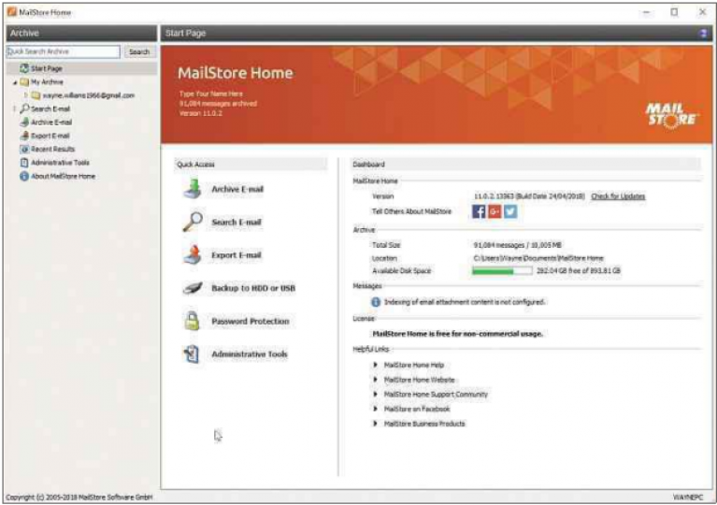717x505 pixels.
Task: Click the Backup to HDD or USB drive icon
Action: point(192,288)
